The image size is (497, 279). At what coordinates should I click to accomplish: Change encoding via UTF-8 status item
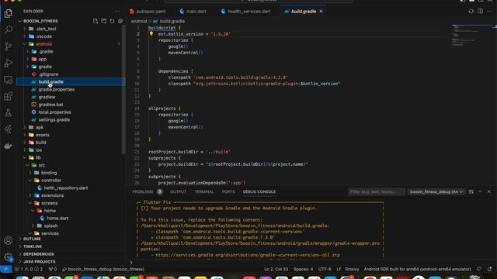coord(325,269)
